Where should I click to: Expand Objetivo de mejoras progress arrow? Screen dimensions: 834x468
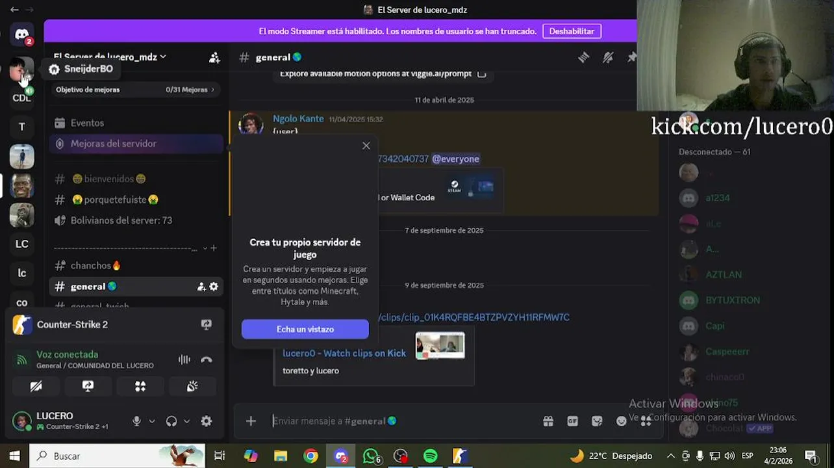coord(212,90)
